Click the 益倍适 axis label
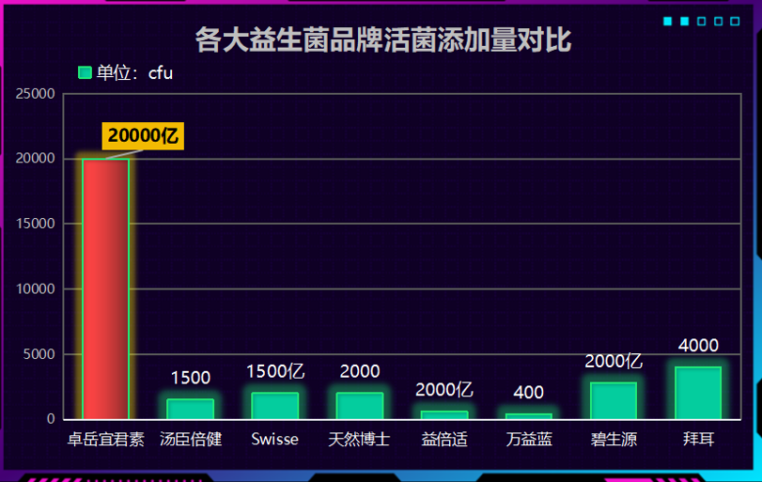The height and width of the screenshot is (482, 762). [x=444, y=439]
